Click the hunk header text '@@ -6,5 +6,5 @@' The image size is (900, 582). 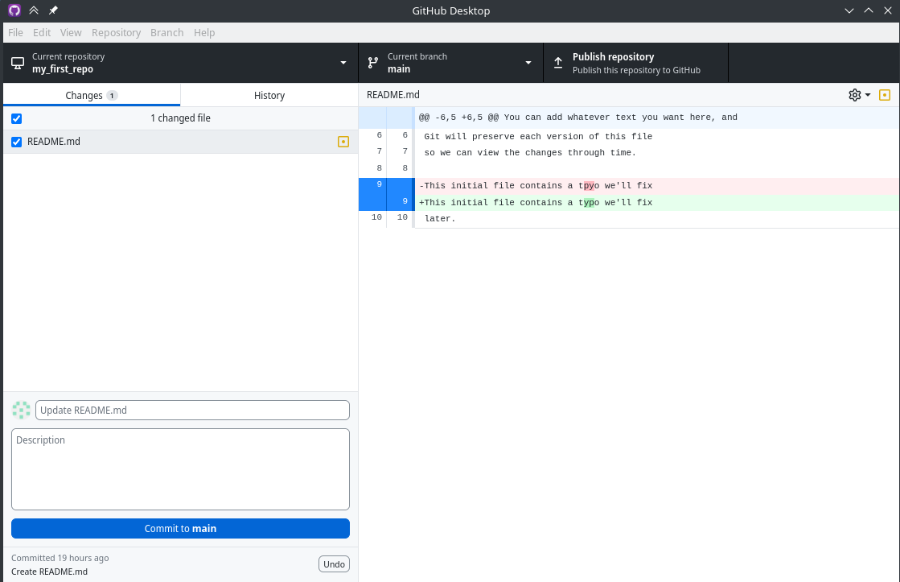click(458, 118)
